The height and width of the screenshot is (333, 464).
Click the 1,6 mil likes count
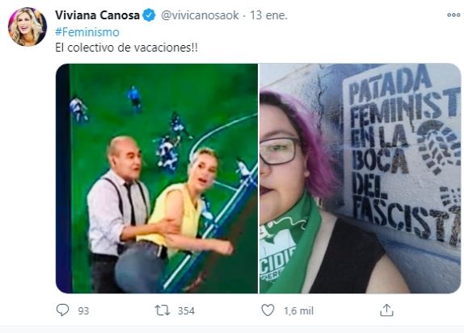[x=298, y=311]
